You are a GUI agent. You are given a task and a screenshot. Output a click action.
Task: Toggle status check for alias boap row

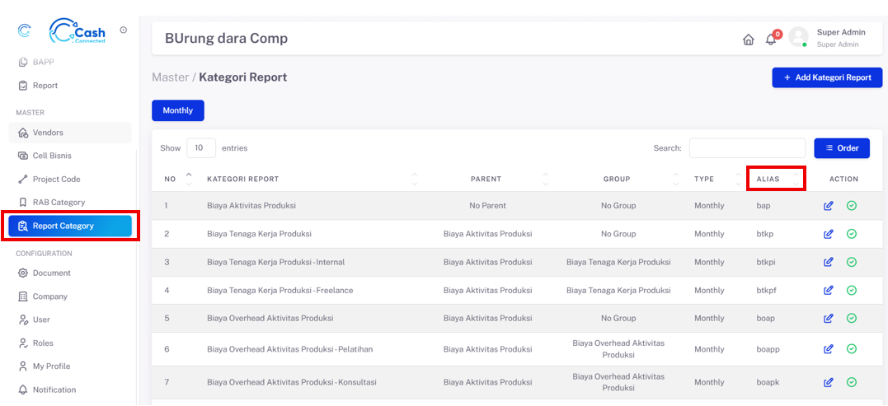click(x=852, y=318)
